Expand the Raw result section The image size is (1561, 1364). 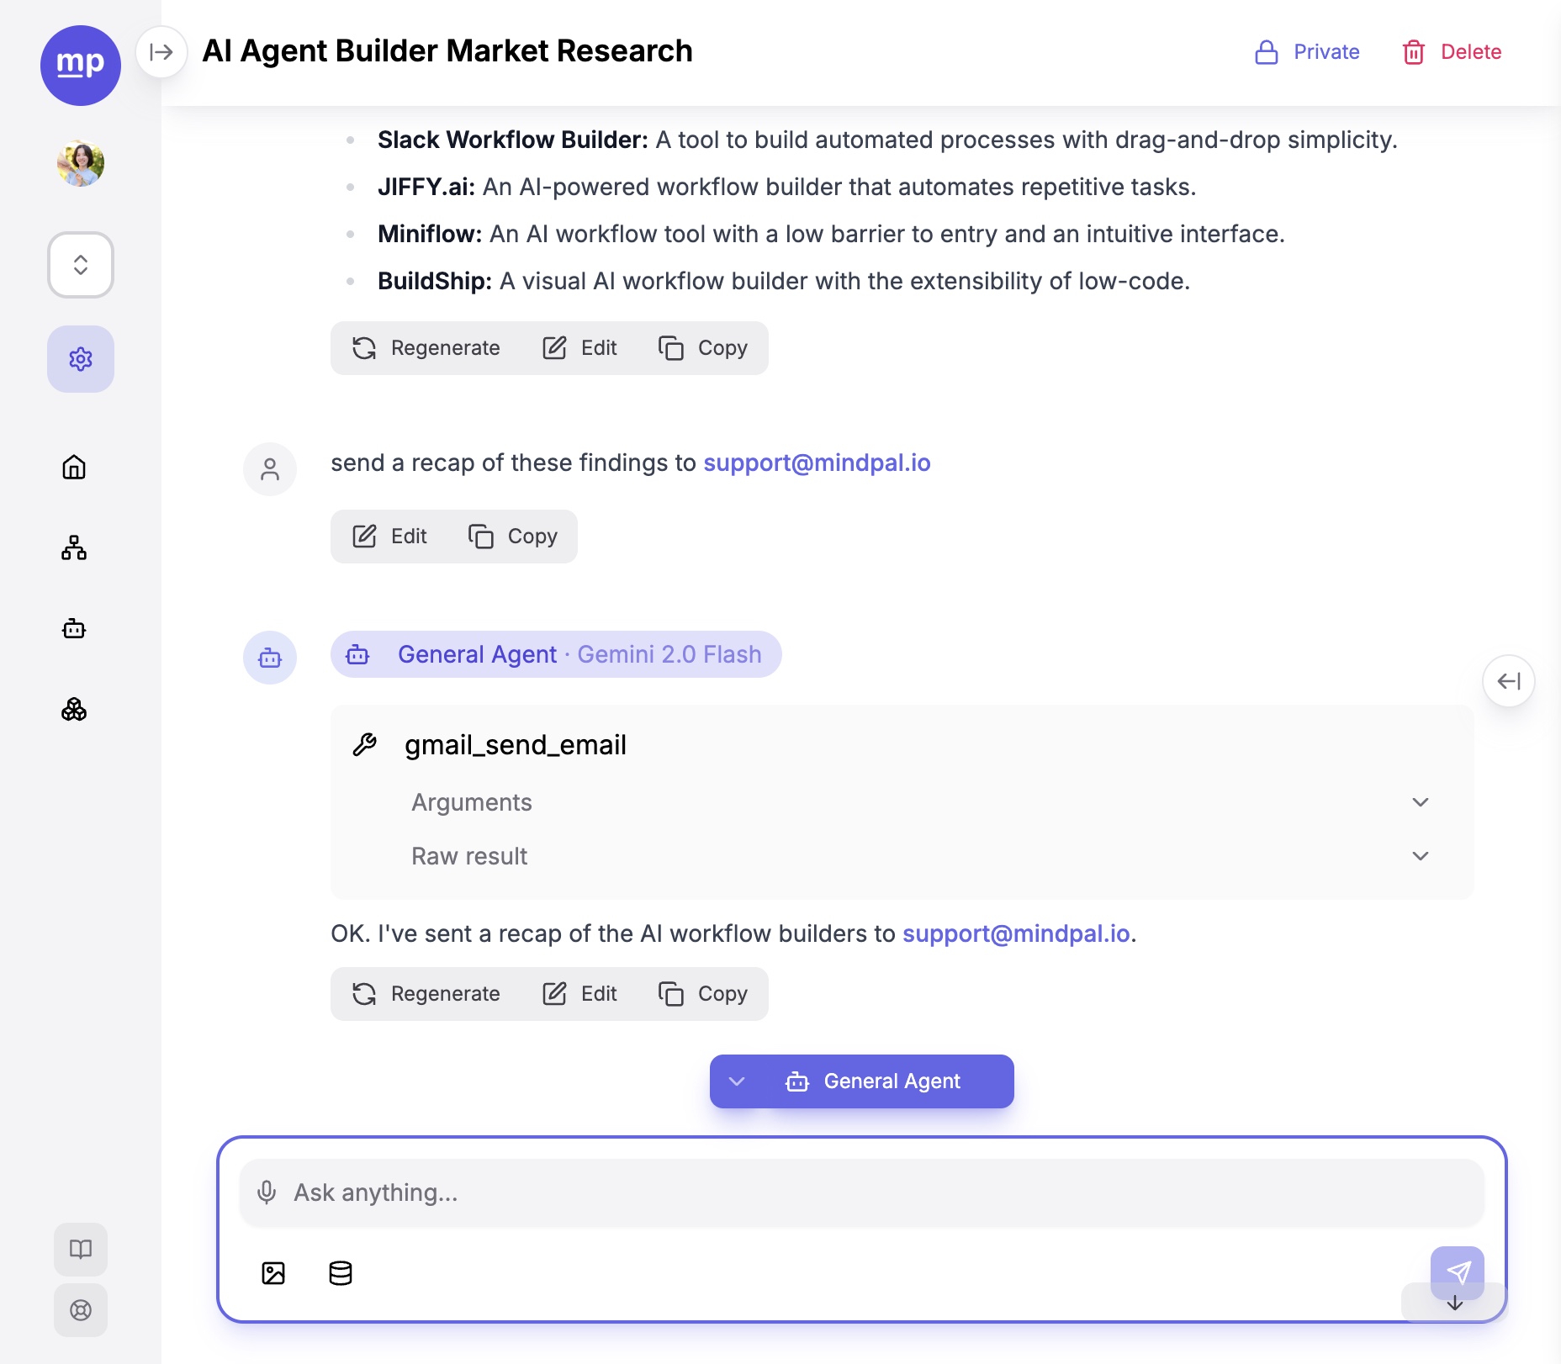920,856
